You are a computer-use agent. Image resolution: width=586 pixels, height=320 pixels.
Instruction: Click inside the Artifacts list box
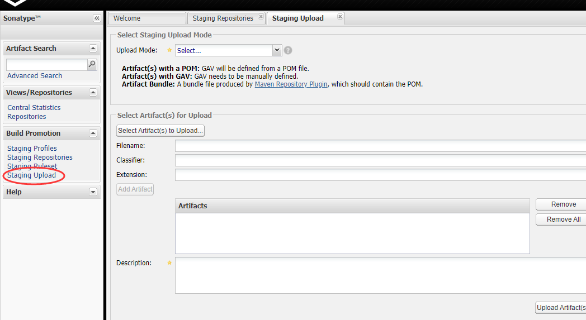[352, 233]
